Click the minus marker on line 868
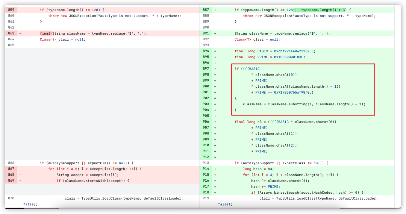 coord(20,175)
